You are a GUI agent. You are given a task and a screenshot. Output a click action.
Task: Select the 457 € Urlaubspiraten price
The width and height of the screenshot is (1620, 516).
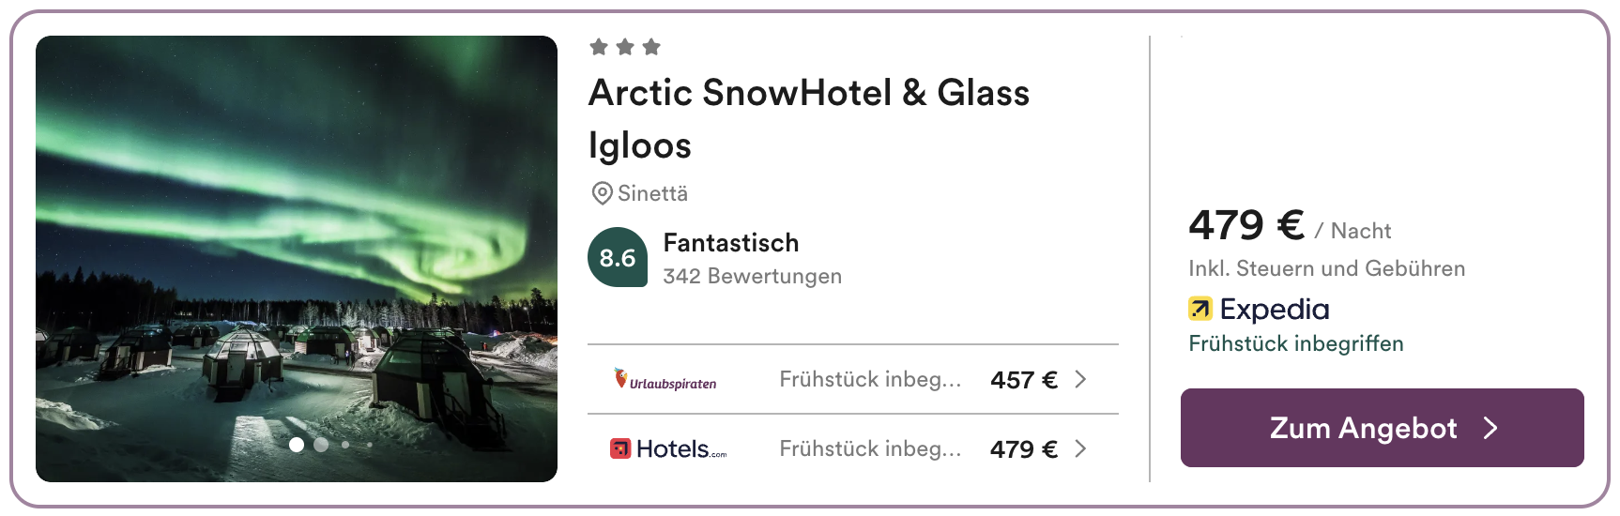click(x=1023, y=380)
